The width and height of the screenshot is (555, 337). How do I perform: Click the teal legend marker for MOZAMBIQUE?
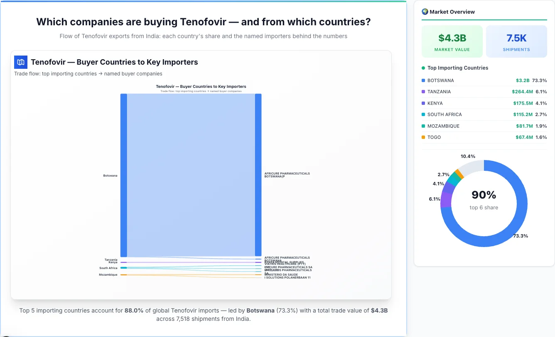tap(424, 126)
